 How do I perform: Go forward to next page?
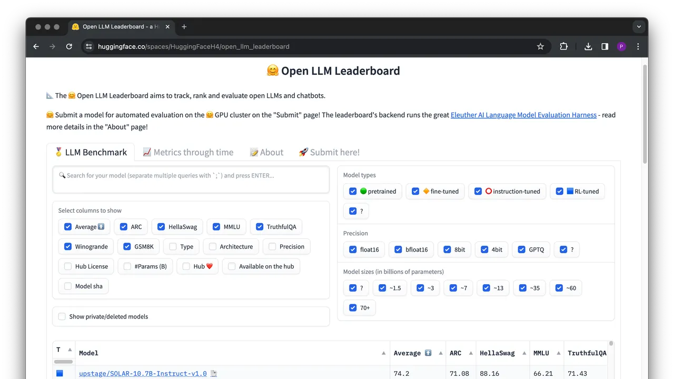click(52, 46)
